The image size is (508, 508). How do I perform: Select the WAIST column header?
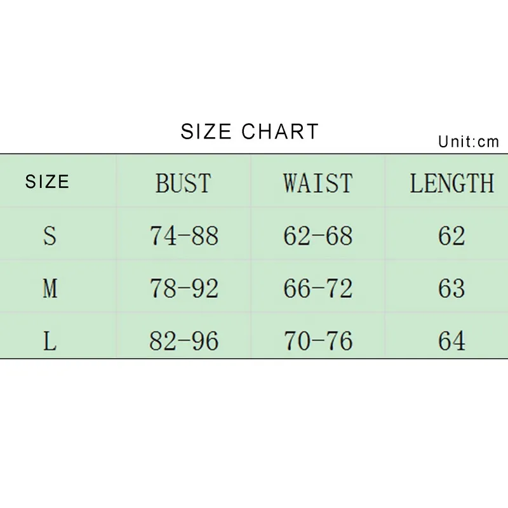318,183
